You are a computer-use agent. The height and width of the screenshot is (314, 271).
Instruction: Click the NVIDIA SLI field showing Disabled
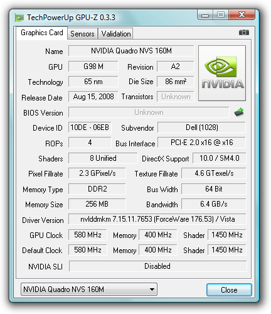[x=157, y=266]
